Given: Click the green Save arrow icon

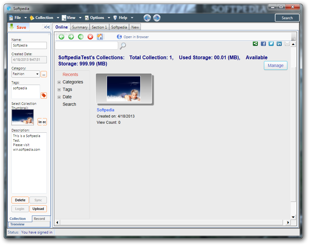Looking at the screenshot, I should (x=11, y=27).
